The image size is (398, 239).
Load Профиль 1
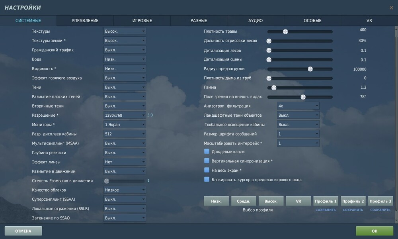[326, 201]
